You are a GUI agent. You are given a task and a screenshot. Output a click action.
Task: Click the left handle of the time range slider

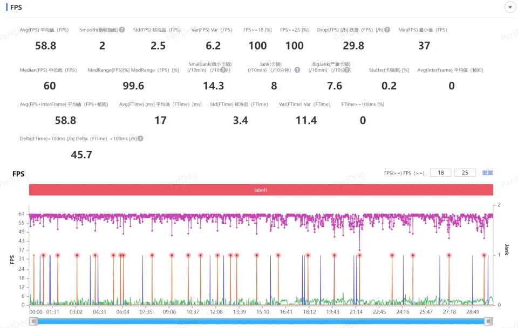[34, 321]
